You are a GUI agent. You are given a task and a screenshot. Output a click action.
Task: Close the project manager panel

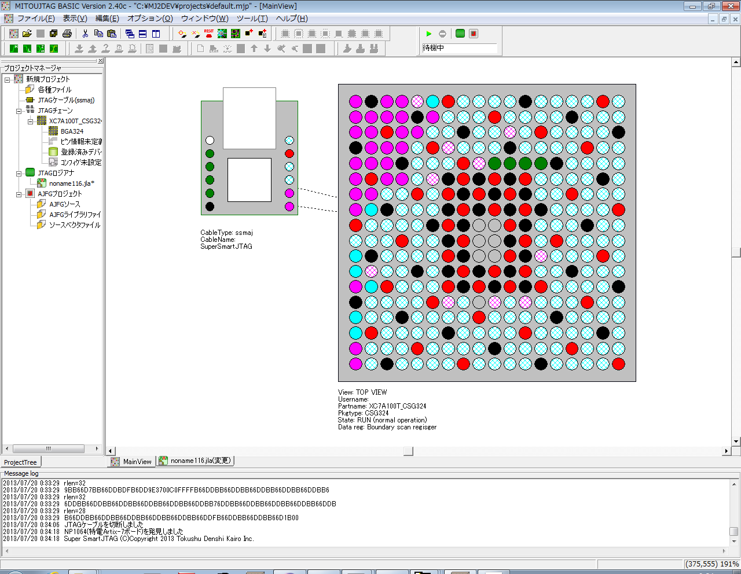pyautogui.click(x=100, y=61)
